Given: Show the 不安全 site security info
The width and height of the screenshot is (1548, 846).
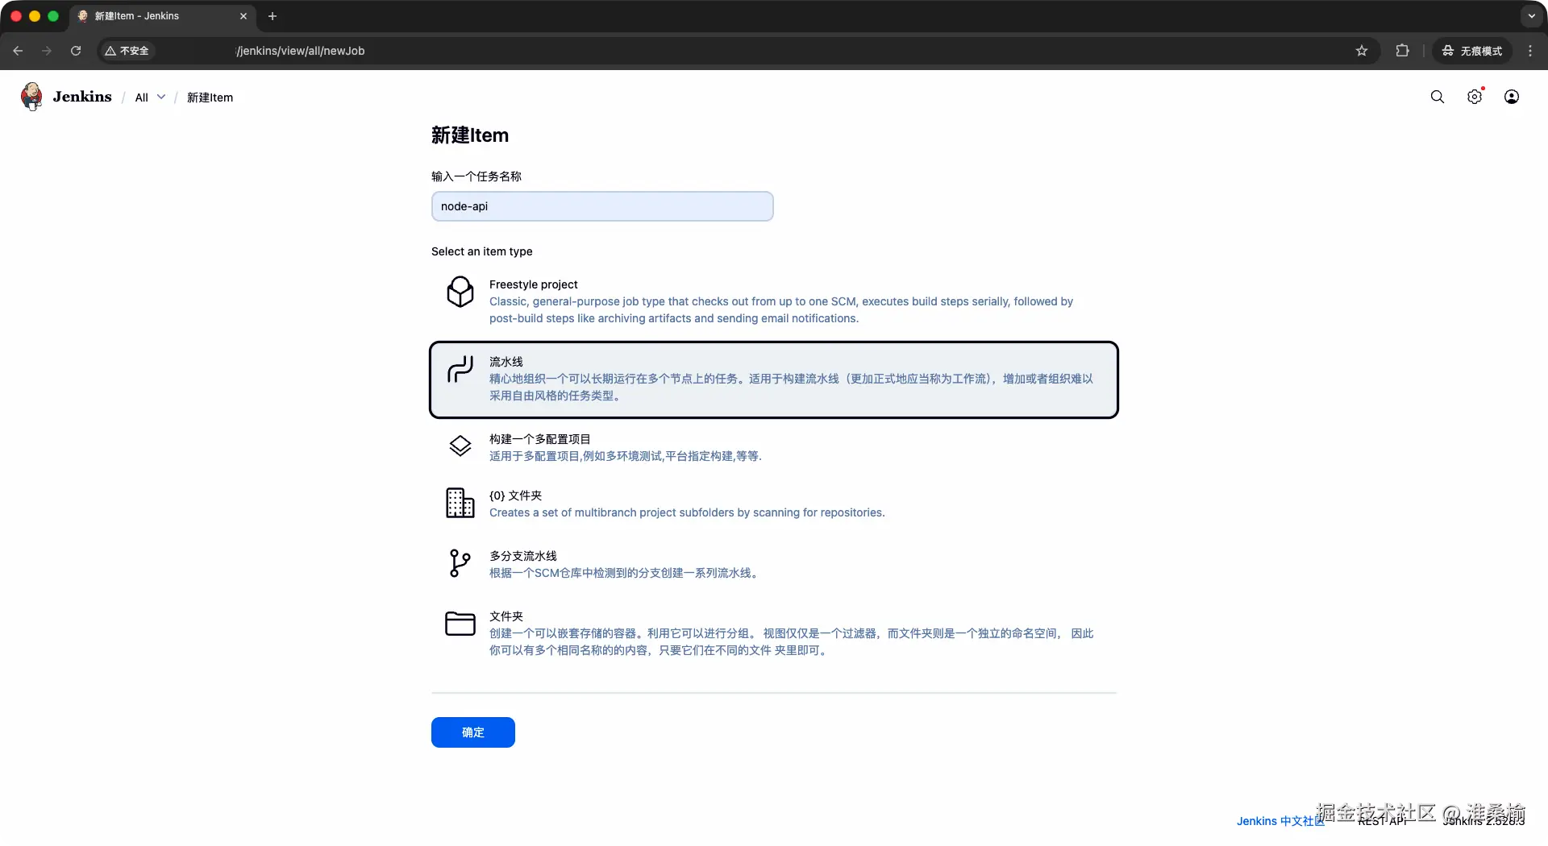Looking at the screenshot, I should [127, 51].
